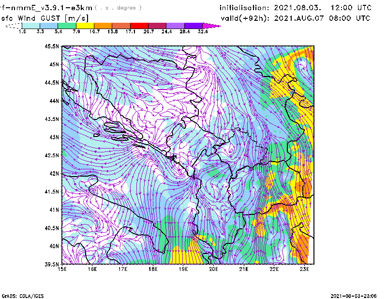Viewport: 387px width, 299px height.
Task: Click the legend value '17.1'
Action: click(131, 31)
